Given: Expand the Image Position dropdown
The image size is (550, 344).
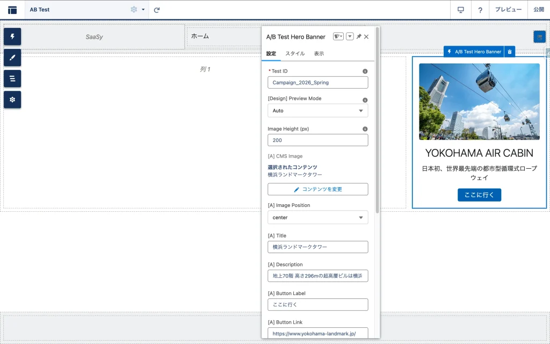Looking at the screenshot, I should (317, 218).
